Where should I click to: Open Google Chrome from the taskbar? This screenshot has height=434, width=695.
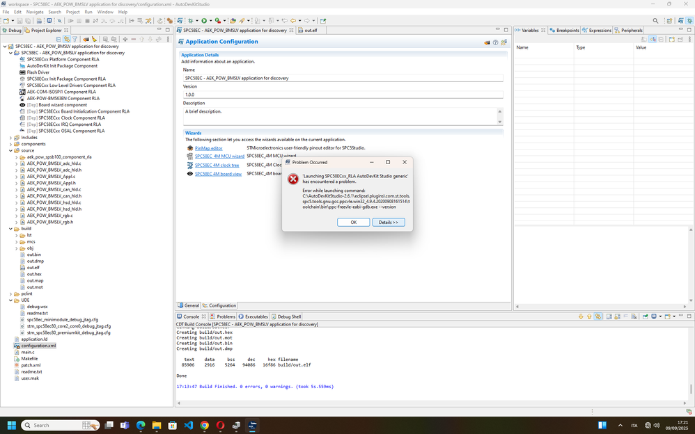204,425
